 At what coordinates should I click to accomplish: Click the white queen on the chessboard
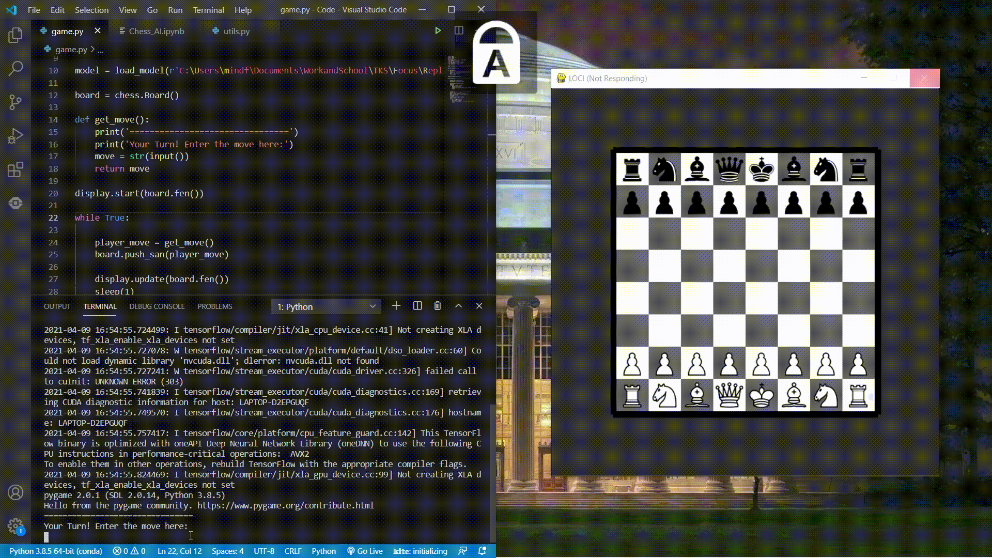coord(729,395)
